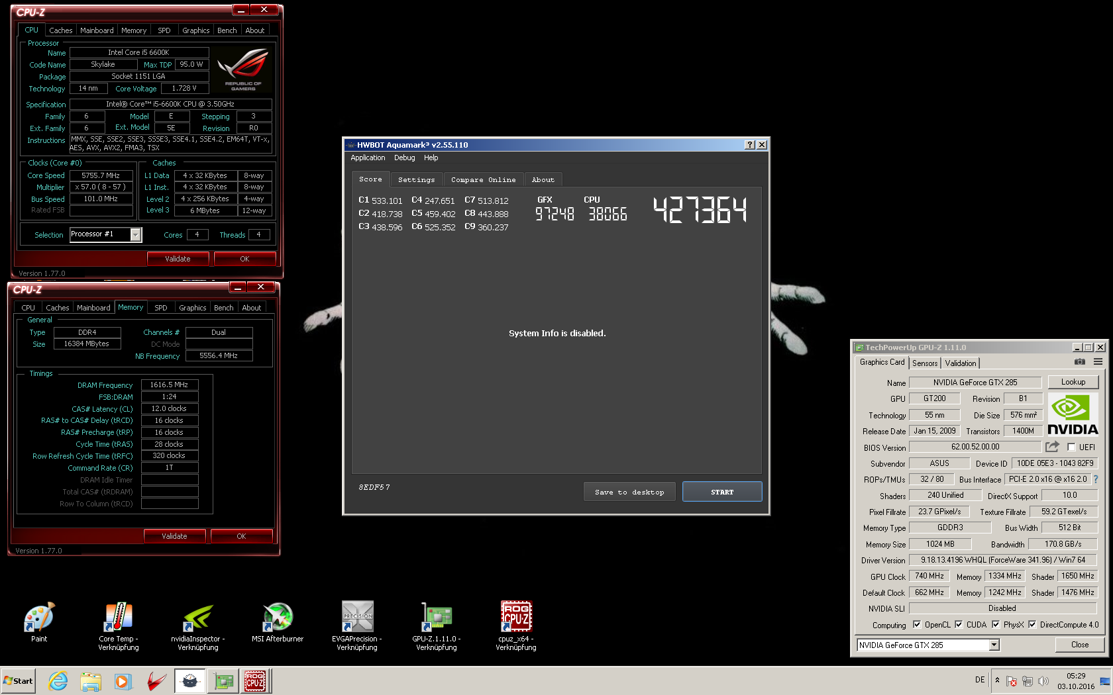Screen dimensions: 1113x695
Task: Toggle the PhysX computing checkbox
Action: (x=996, y=624)
